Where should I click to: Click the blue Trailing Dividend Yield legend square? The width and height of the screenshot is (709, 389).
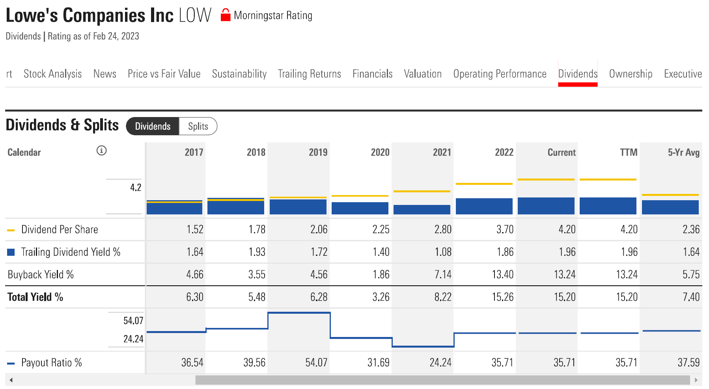(11, 252)
